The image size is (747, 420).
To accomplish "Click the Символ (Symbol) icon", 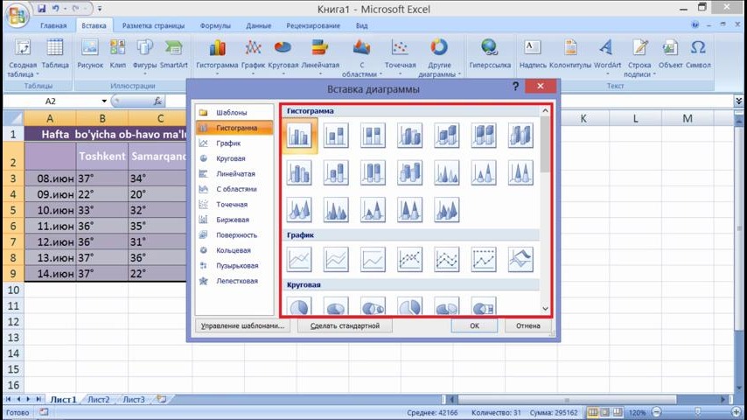I will (x=698, y=53).
